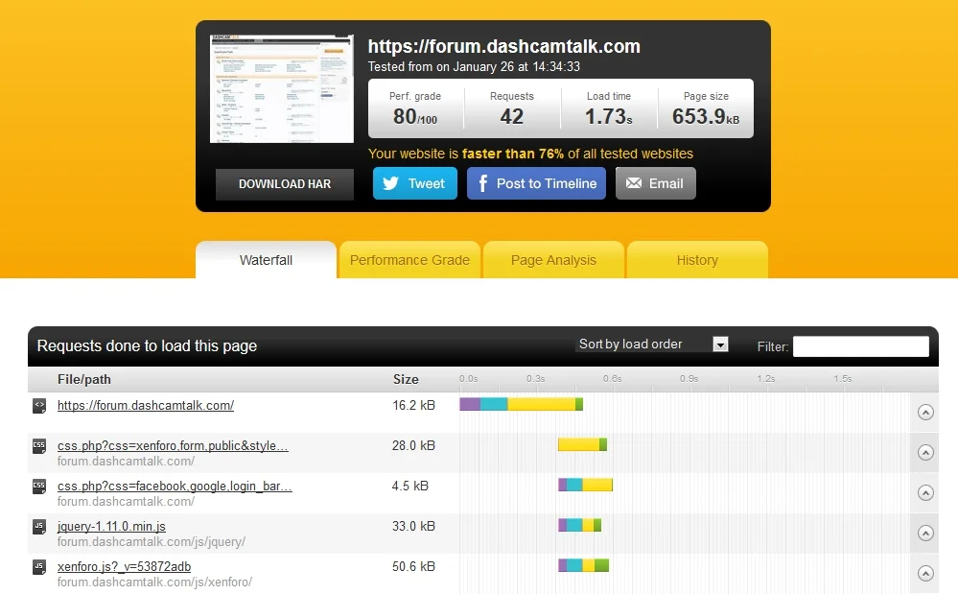The height and width of the screenshot is (594, 958).
Task: Click the website screenshot thumbnail
Action: coord(282,89)
